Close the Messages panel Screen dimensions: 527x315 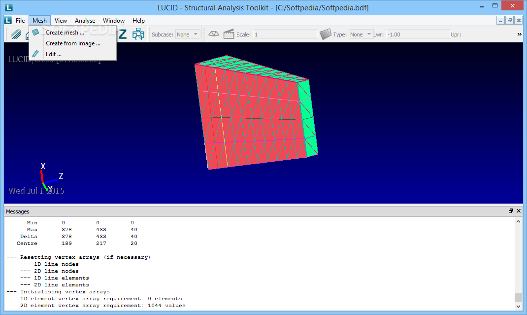519,211
